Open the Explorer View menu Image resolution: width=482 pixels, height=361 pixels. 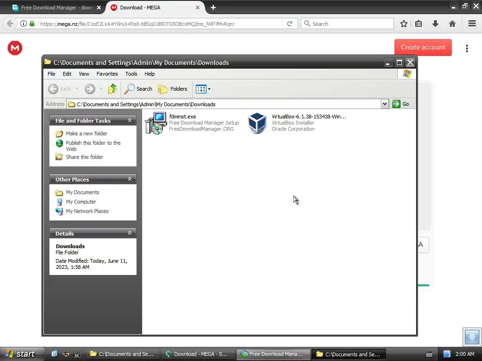(84, 74)
